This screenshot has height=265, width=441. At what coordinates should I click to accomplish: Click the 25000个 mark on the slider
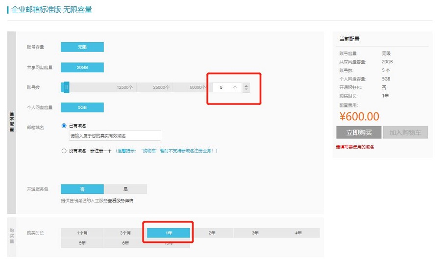pos(161,87)
